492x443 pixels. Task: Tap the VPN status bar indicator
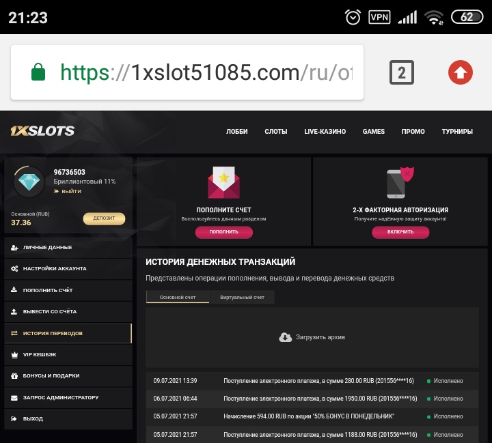[x=379, y=17]
